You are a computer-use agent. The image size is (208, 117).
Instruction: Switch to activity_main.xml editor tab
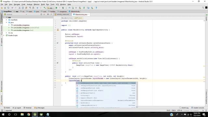(63, 14)
